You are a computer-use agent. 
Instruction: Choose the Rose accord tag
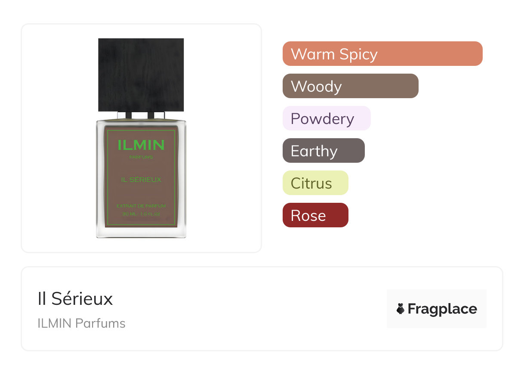315,215
